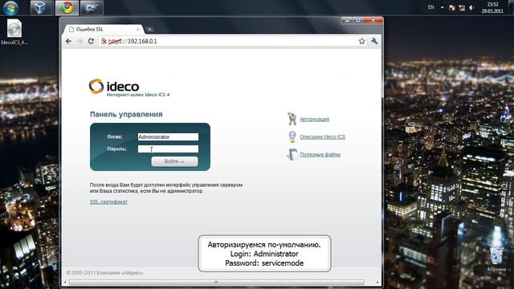Click the '© 2005-2011 Компания «Айдеко»' footer text
The image size is (514, 289).
click(x=105, y=273)
